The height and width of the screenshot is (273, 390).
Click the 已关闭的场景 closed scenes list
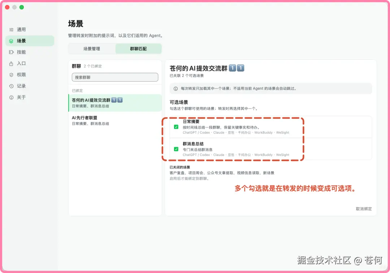[x=222, y=173]
